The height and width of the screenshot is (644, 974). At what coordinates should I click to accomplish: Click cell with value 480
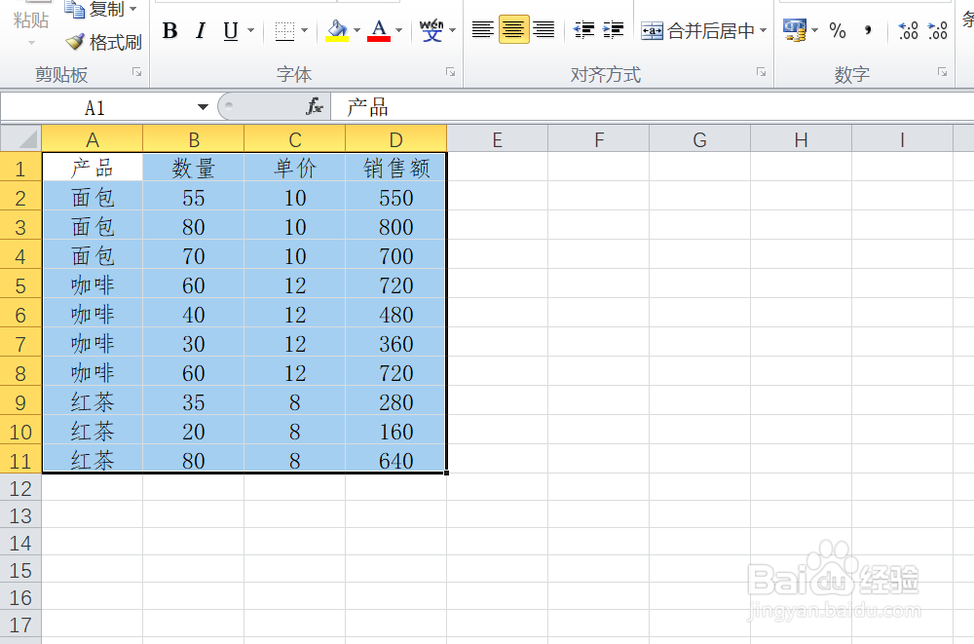pyautogui.click(x=395, y=314)
